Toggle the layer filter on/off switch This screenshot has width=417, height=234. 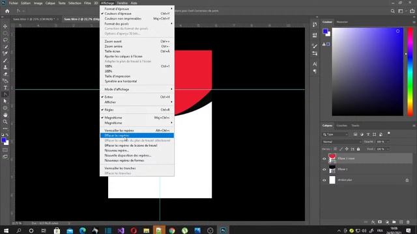pyautogui.click(x=389, y=133)
